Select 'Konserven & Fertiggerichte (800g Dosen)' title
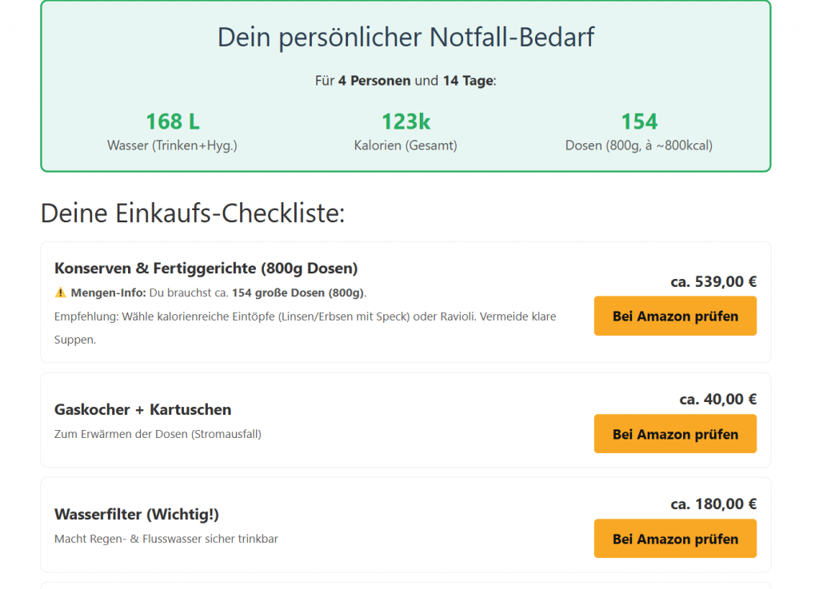Screen dimensions: 819x589 click(x=206, y=268)
